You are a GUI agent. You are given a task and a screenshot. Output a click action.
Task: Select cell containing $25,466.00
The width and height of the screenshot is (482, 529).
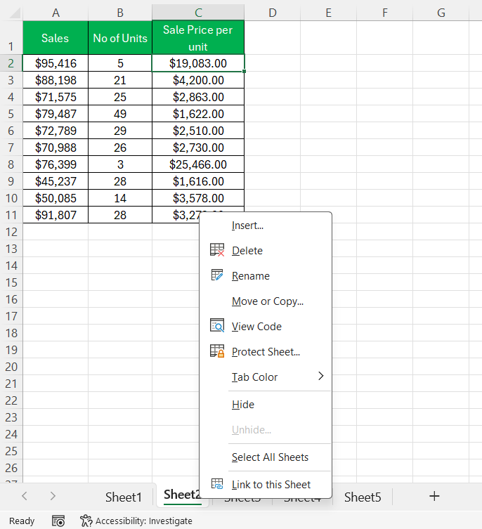pyautogui.click(x=198, y=164)
